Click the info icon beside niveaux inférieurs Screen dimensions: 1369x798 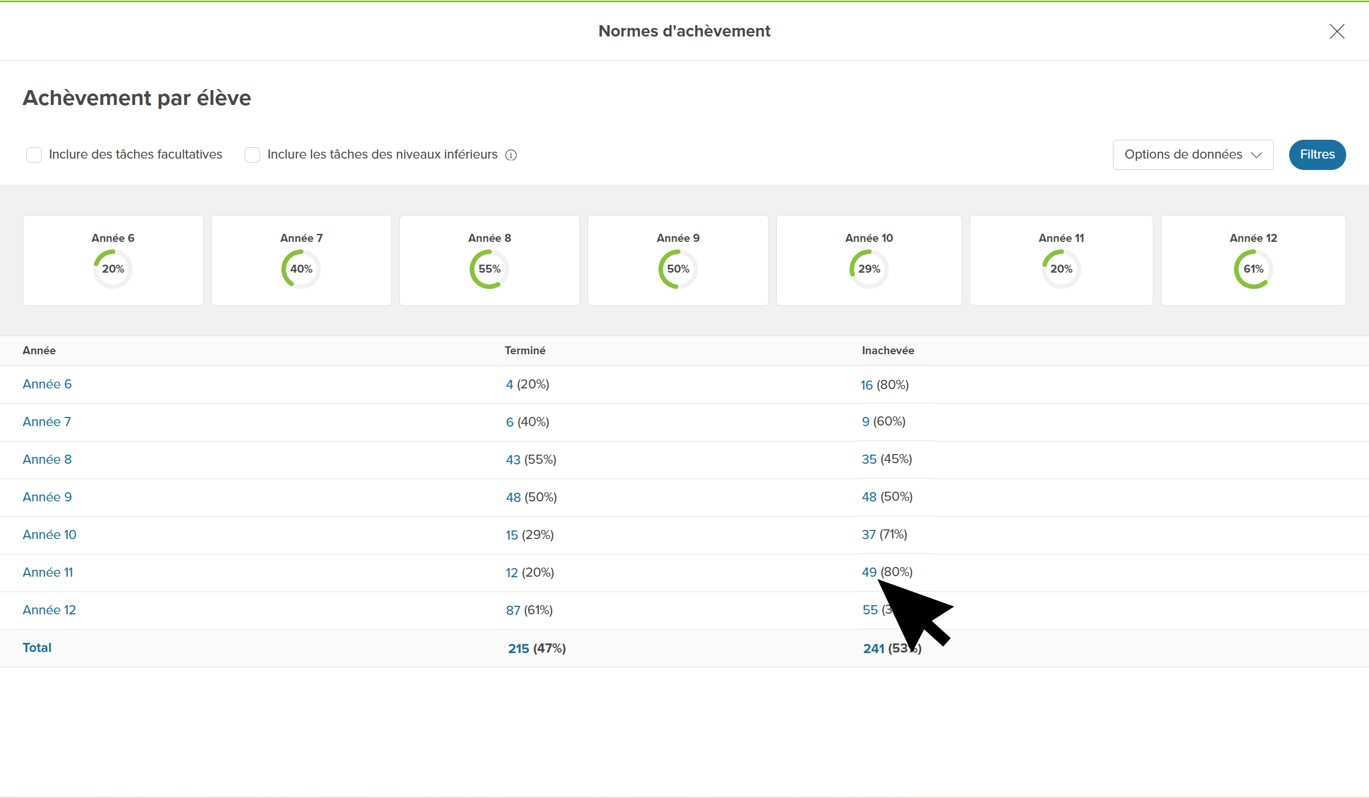(x=511, y=155)
